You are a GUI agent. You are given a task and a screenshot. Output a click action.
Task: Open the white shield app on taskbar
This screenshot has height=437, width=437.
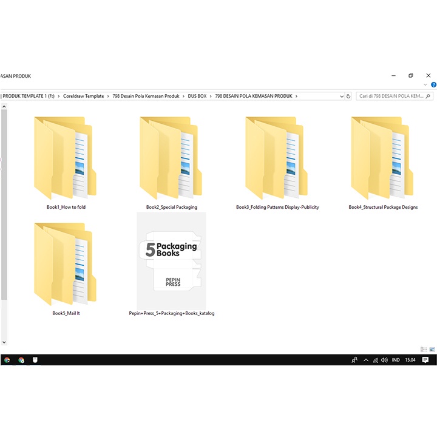pos(35,360)
